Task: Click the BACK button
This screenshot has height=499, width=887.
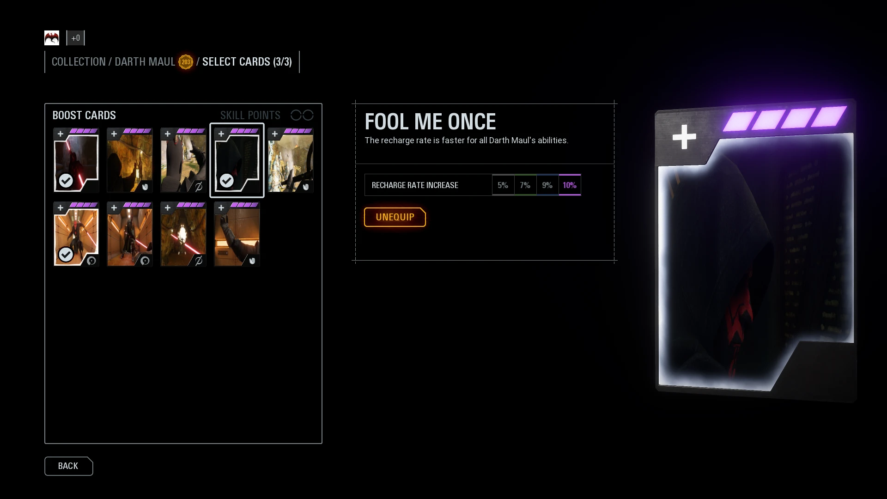Action: (x=68, y=466)
